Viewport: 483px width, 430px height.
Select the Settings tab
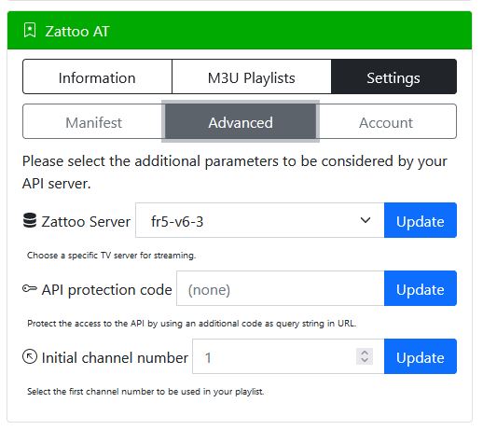point(393,76)
